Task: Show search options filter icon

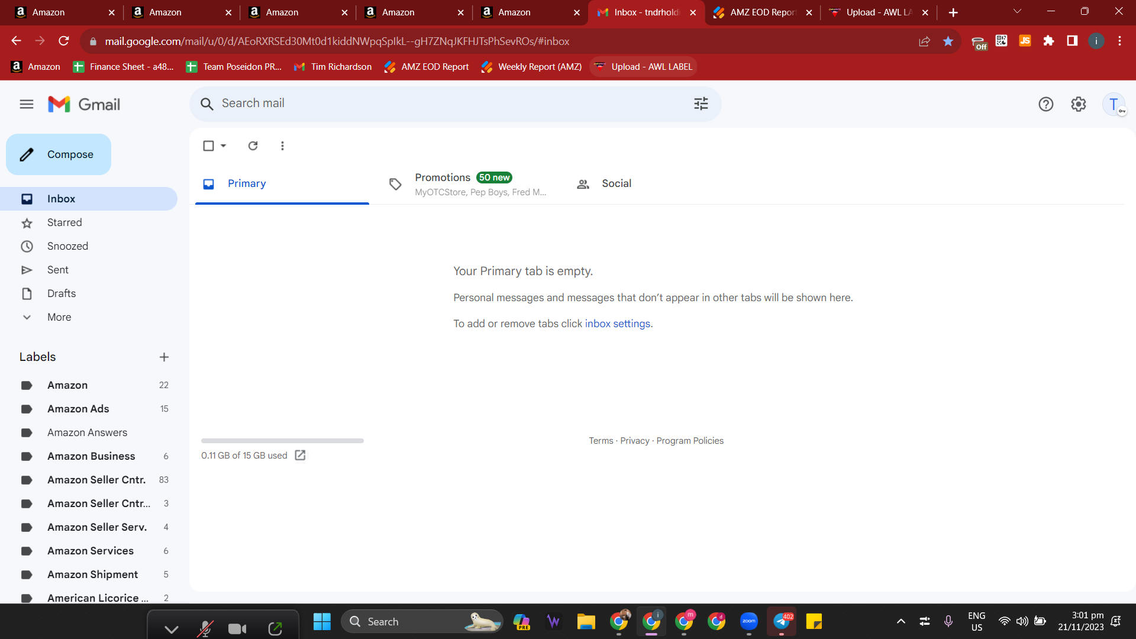Action: point(701,104)
